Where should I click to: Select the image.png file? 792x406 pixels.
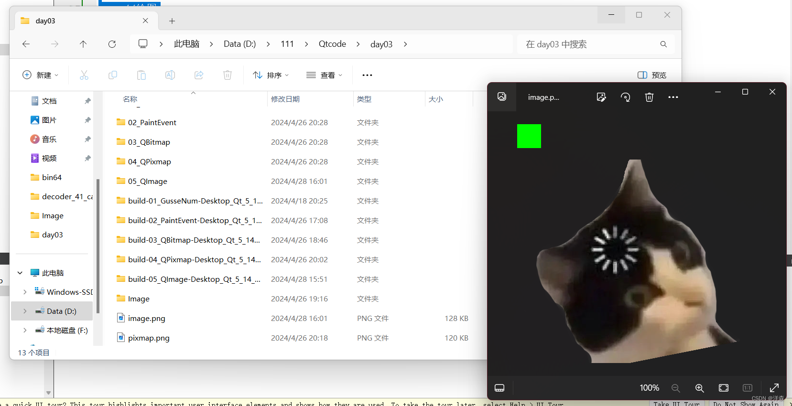(x=141, y=318)
